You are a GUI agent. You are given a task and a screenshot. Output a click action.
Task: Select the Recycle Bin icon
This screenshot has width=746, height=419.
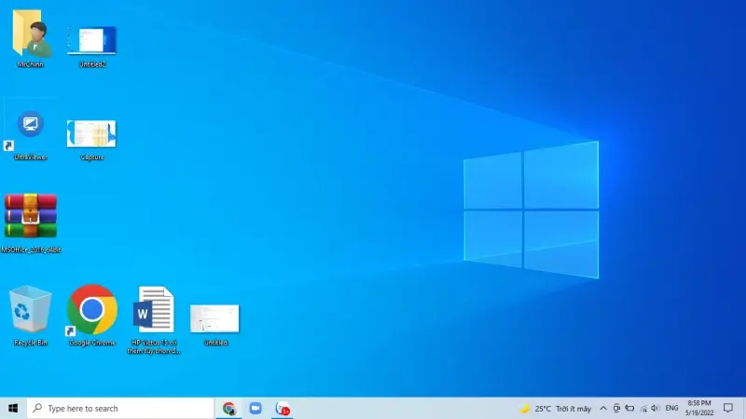point(31,310)
